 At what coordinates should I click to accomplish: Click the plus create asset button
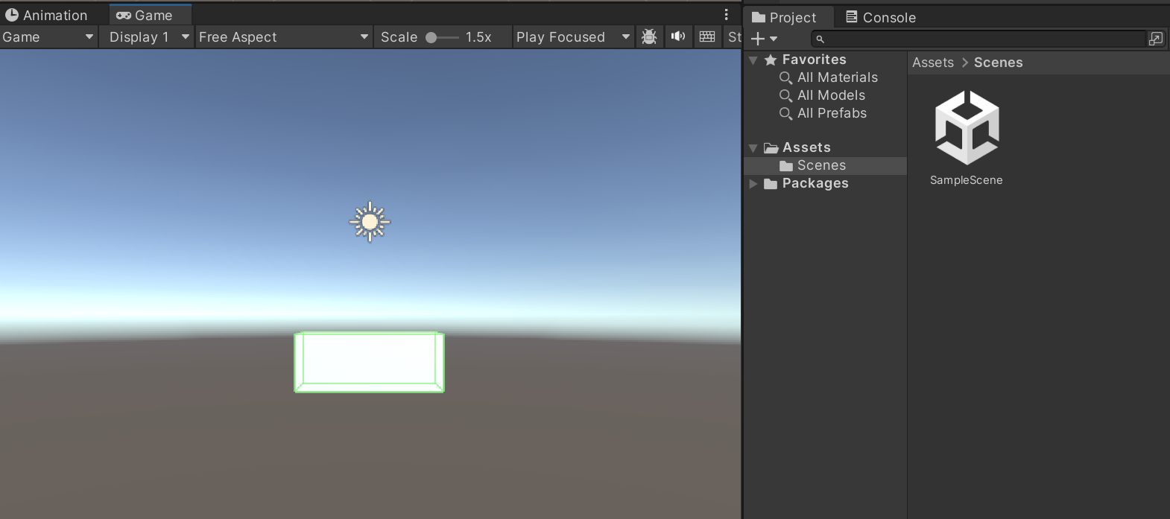point(758,39)
